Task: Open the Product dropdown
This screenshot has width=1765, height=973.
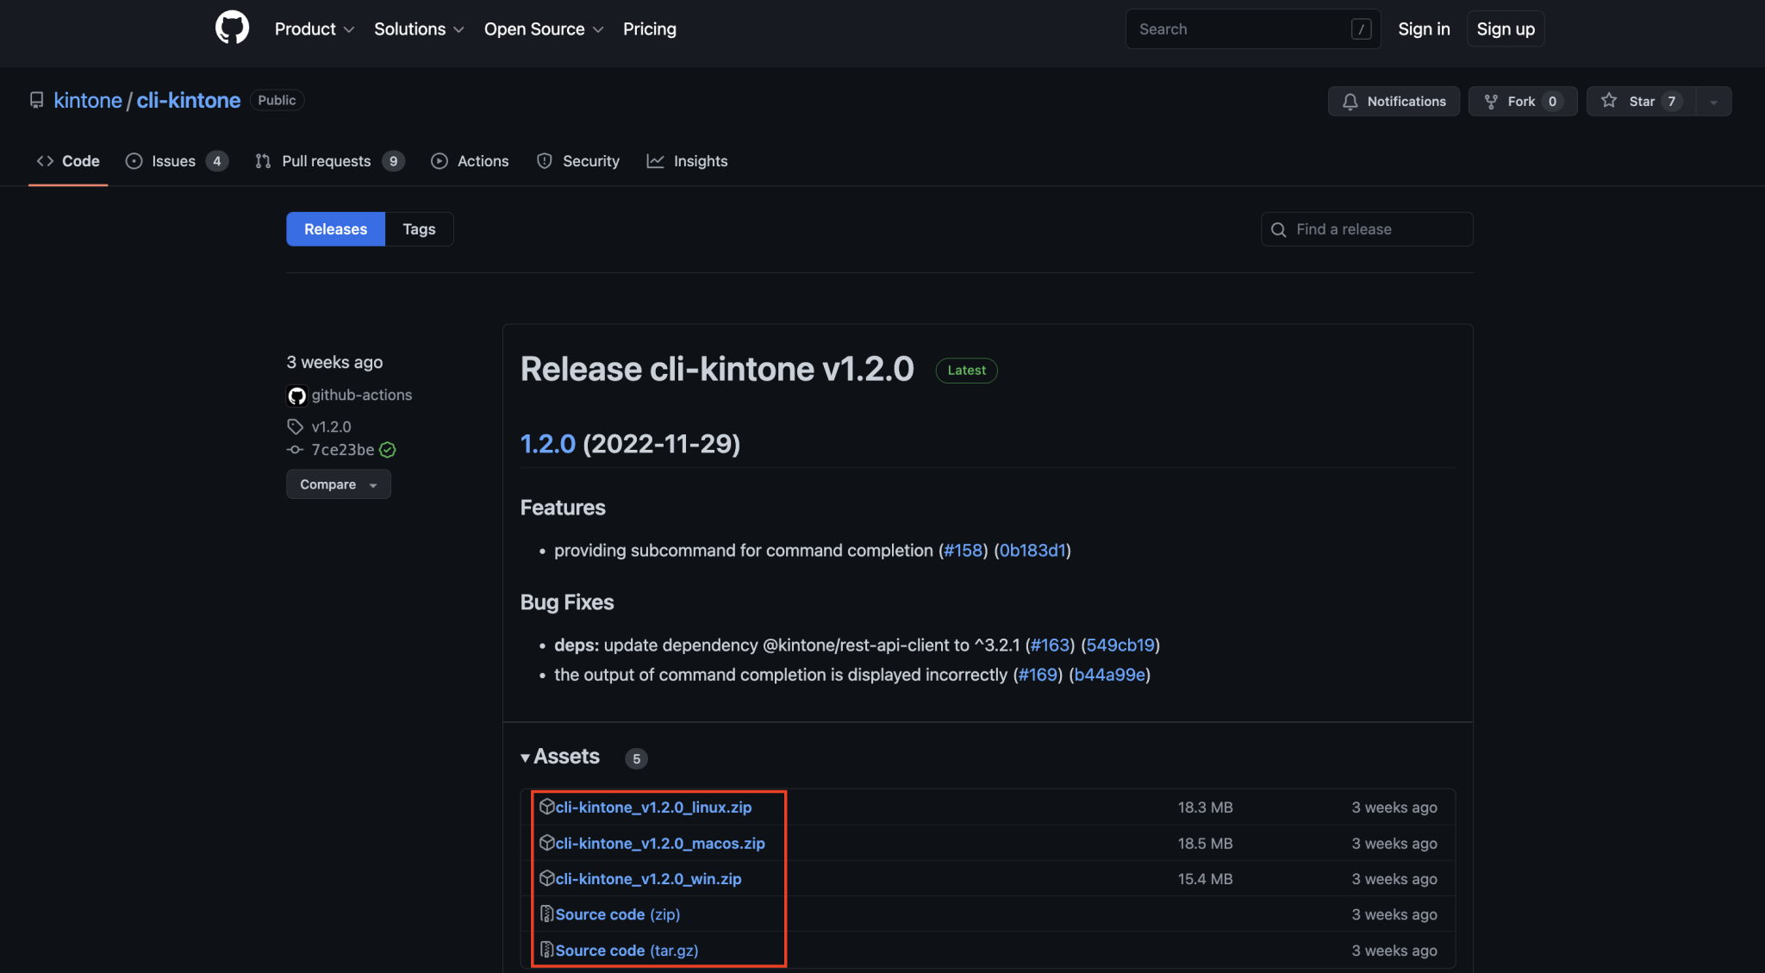Action: (314, 28)
